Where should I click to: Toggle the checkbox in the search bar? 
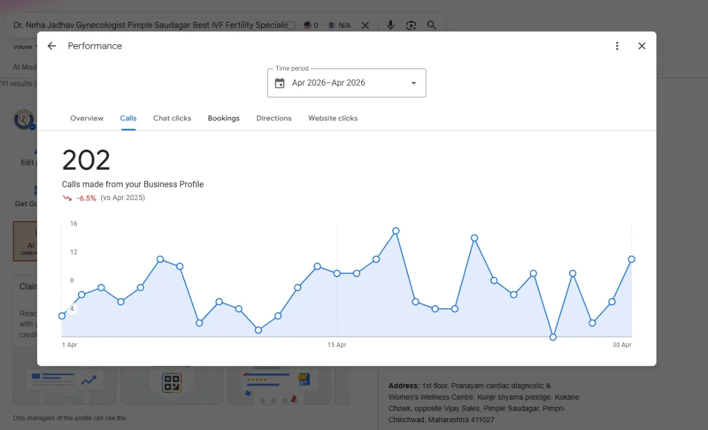coord(291,25)
